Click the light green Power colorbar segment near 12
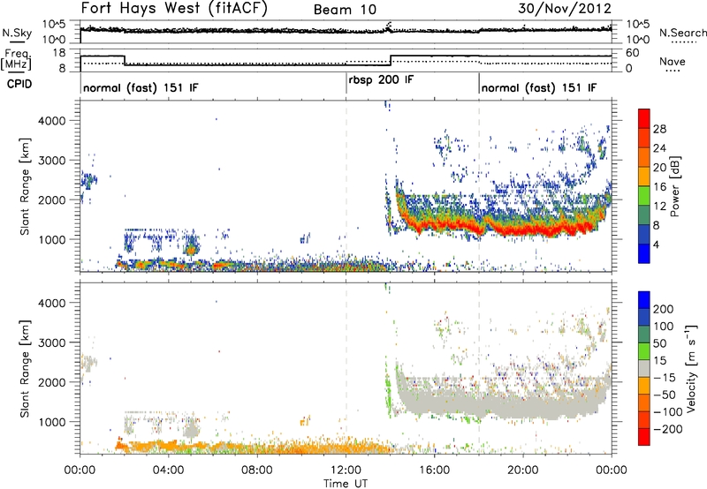 644,196
